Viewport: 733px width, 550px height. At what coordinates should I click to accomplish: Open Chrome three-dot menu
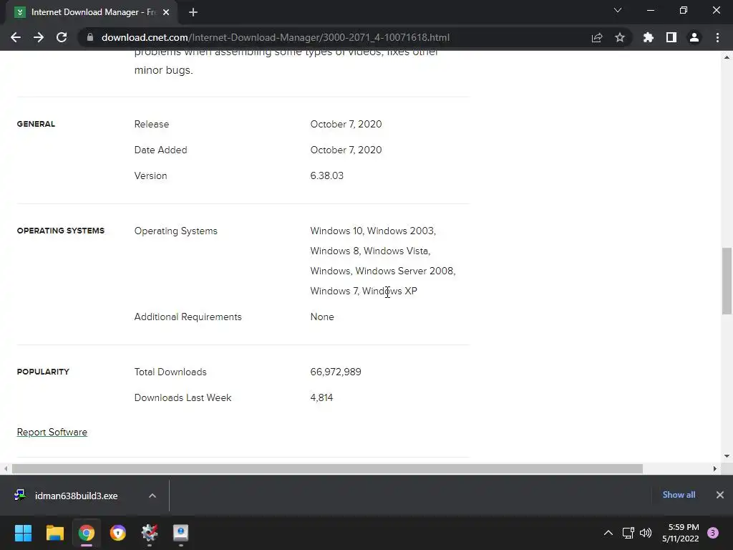coord(717,37)
